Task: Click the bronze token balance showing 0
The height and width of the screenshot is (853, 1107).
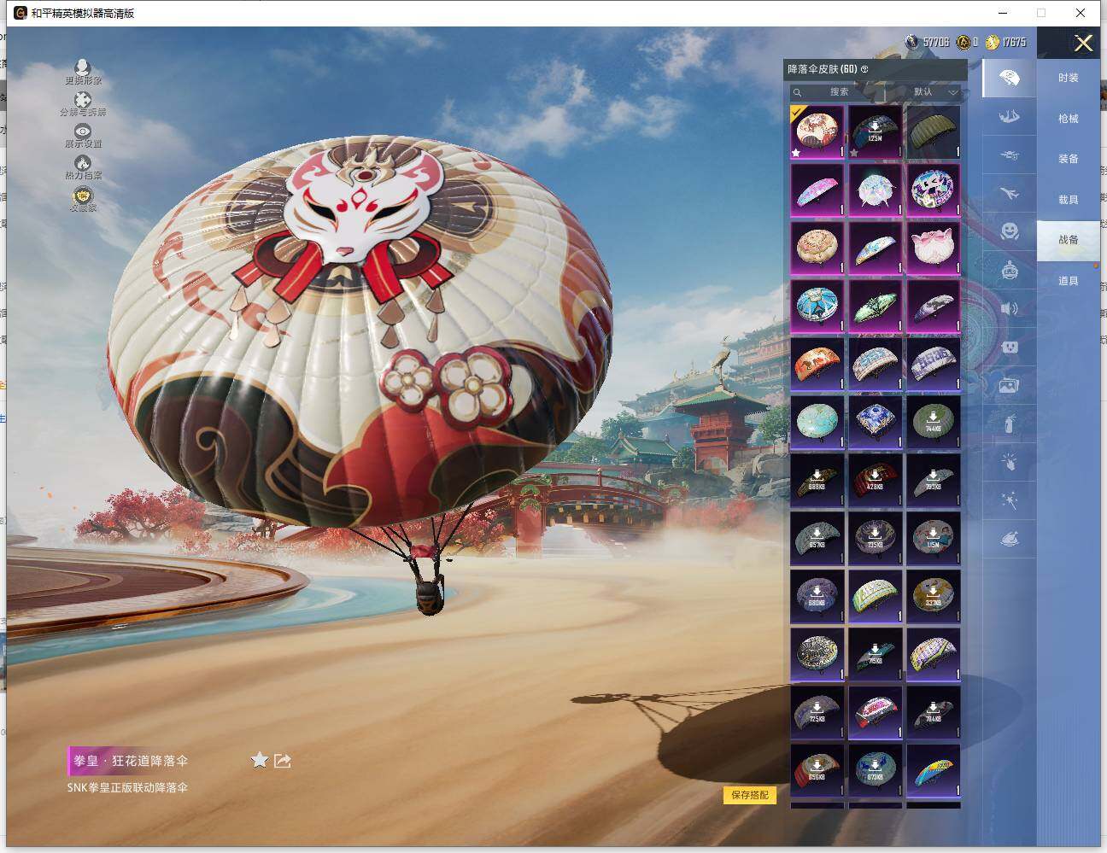Action: click(968, 42)
